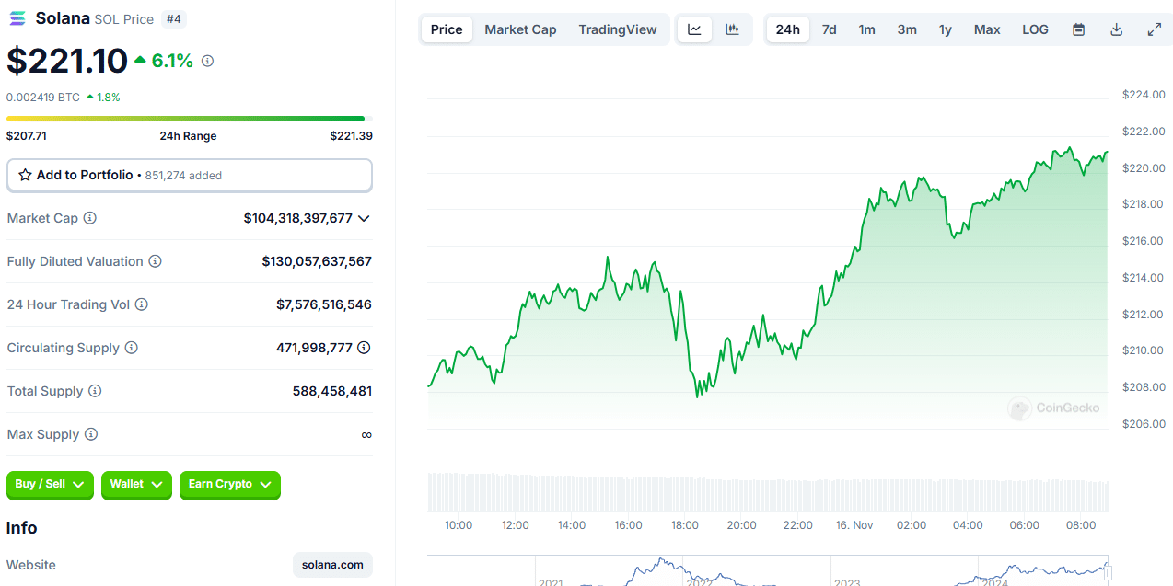The height and width of the screenshot is (586, 1173).
Task: Download chart data icon
Action: pyautogui.click(x=1117, y=29)
